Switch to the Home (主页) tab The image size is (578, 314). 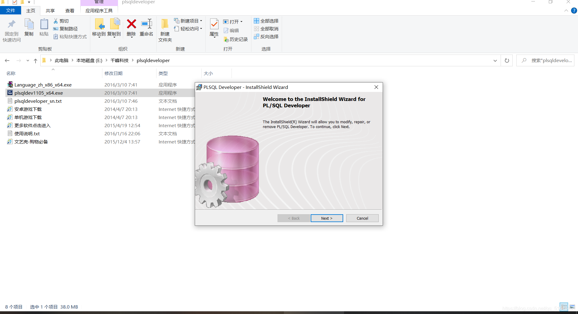click(x=31, y=11)
